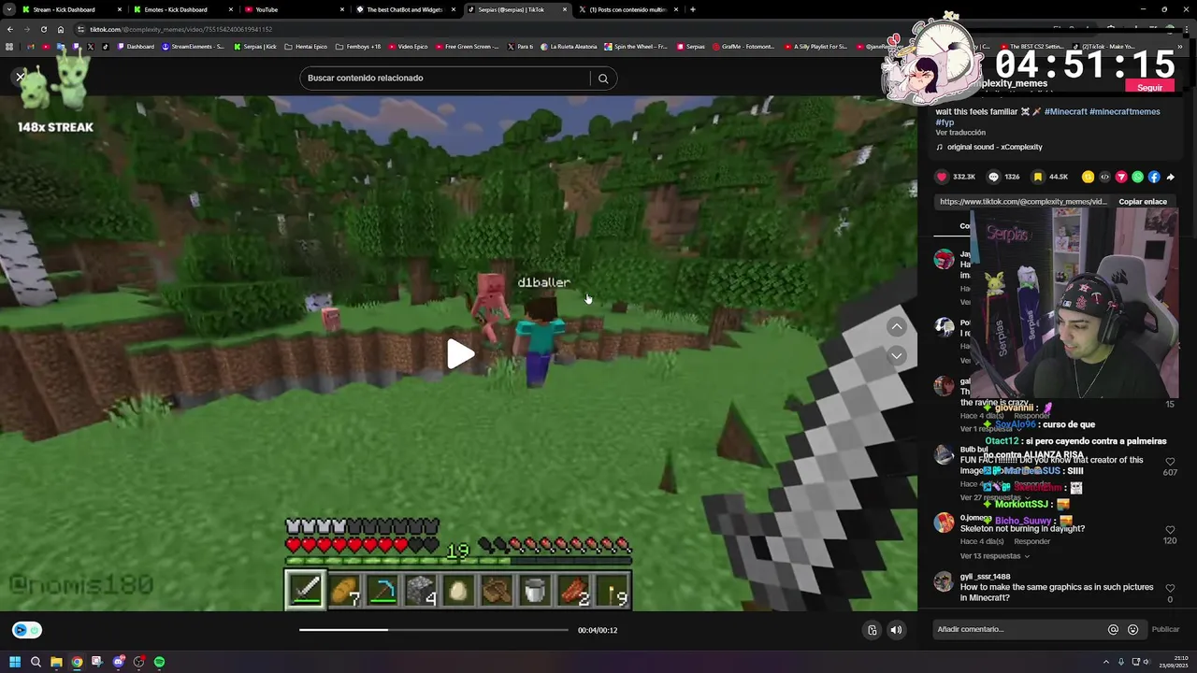This screenshot has width=1197, height=673.
Task: Open La Ruleta Aleatoria bookmark
Action: click(570, 46)
